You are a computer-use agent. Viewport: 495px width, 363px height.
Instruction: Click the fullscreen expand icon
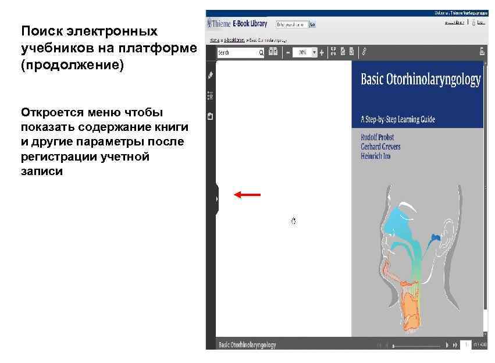tap(333, 52)
